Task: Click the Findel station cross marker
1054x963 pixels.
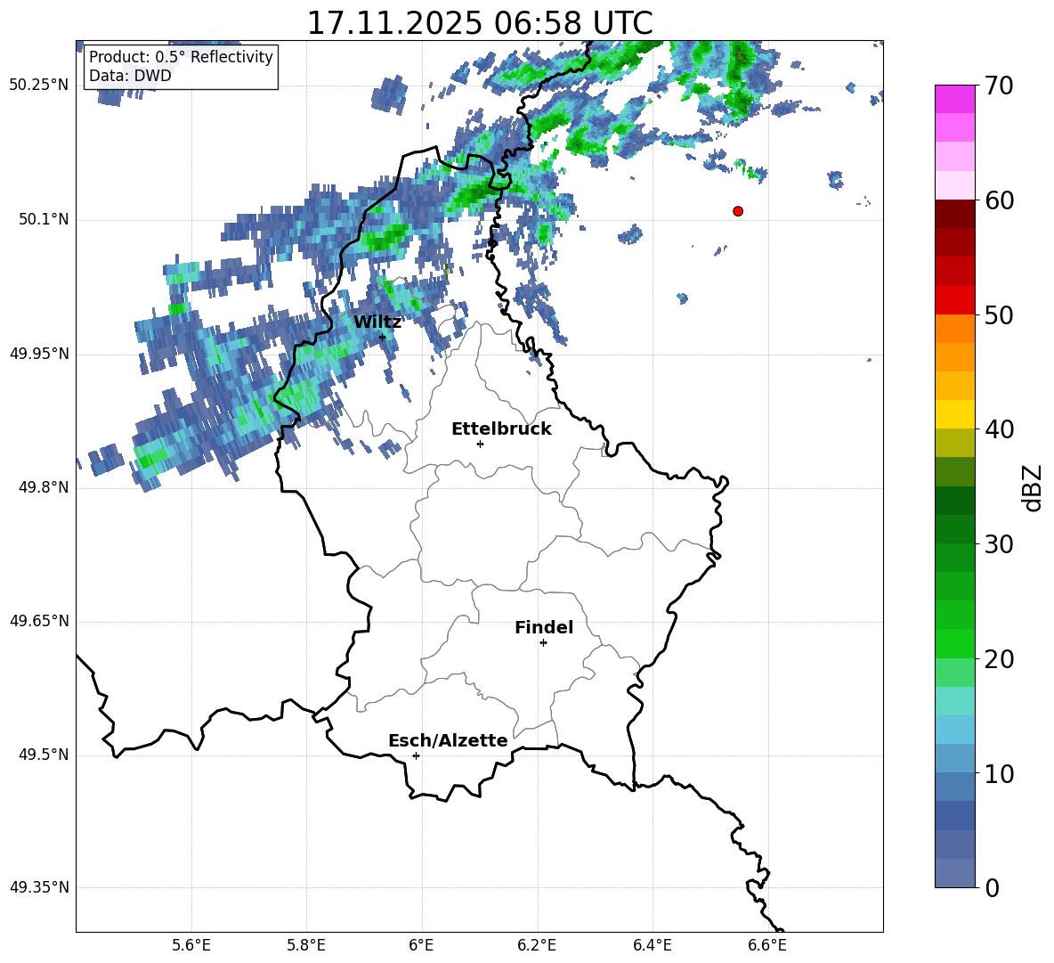Action: [x=543, y=643]
